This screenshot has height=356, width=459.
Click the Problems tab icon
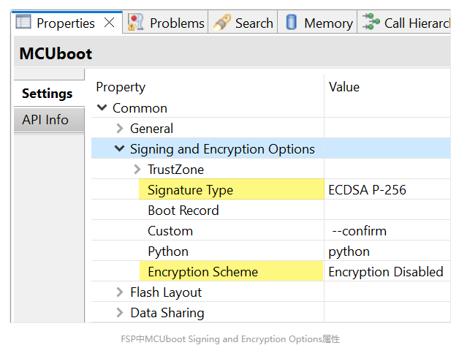pyautogui.click(x=135, y=22)
